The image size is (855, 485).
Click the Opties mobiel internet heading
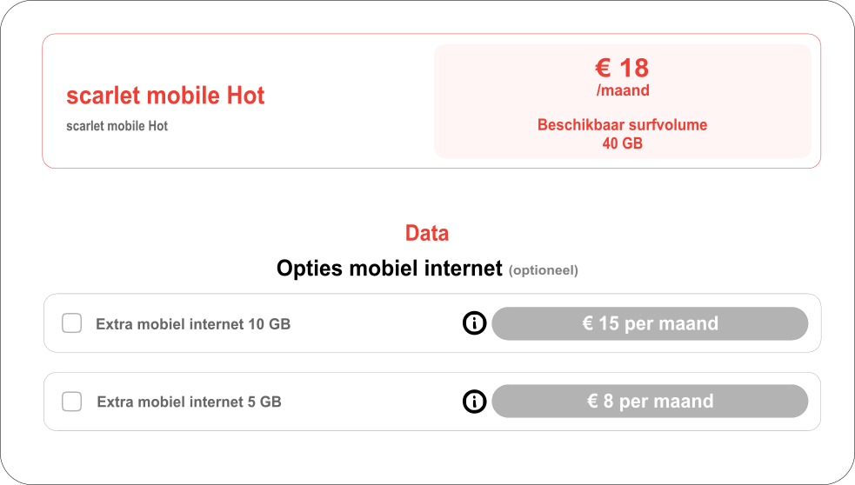(x=390, y=268)
